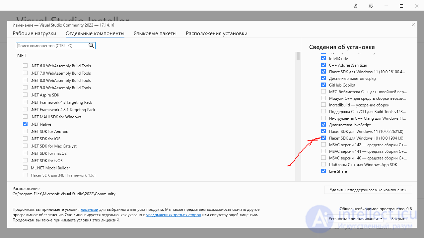424x238 pixels.
Task: Enable .NET SDK for macOS
Action: [x=25, y=153]
